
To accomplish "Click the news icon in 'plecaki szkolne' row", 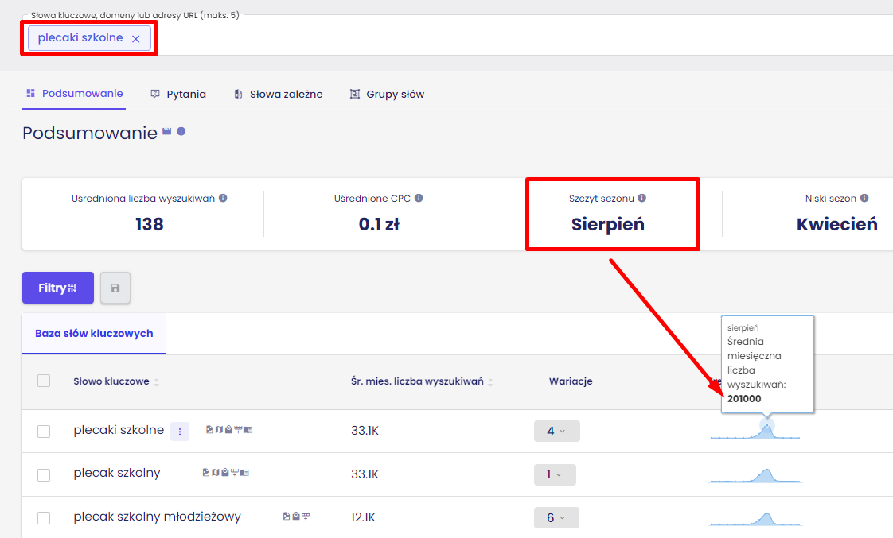I will 248,430.
